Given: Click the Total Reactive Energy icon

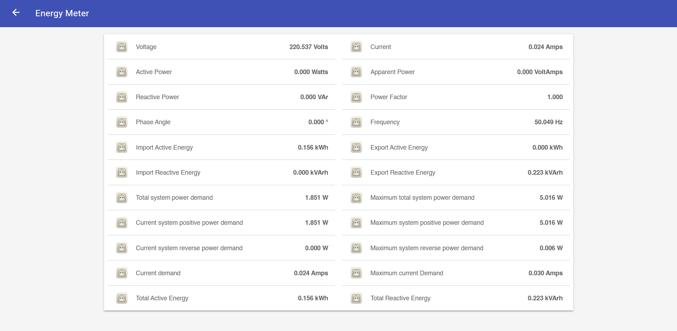Looking at the screenshot, I should tap(356, 298).
